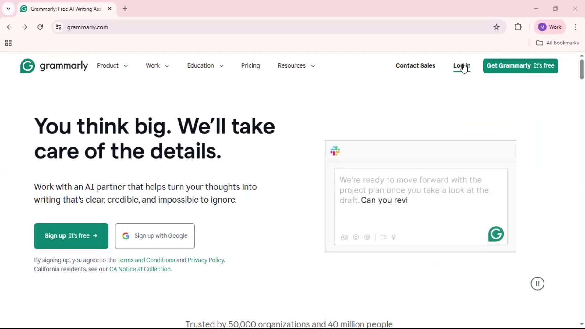The width and height of the screenshot is (585, 329).
Task: Click the page's vertical scrollbar thumb
Action: [582, 69]
